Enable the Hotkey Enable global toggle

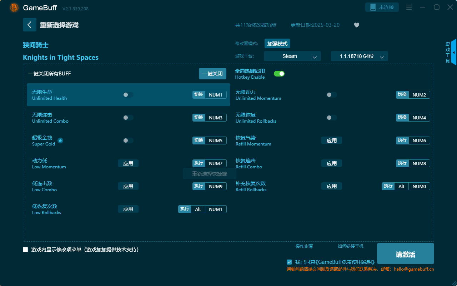[279, 73]
